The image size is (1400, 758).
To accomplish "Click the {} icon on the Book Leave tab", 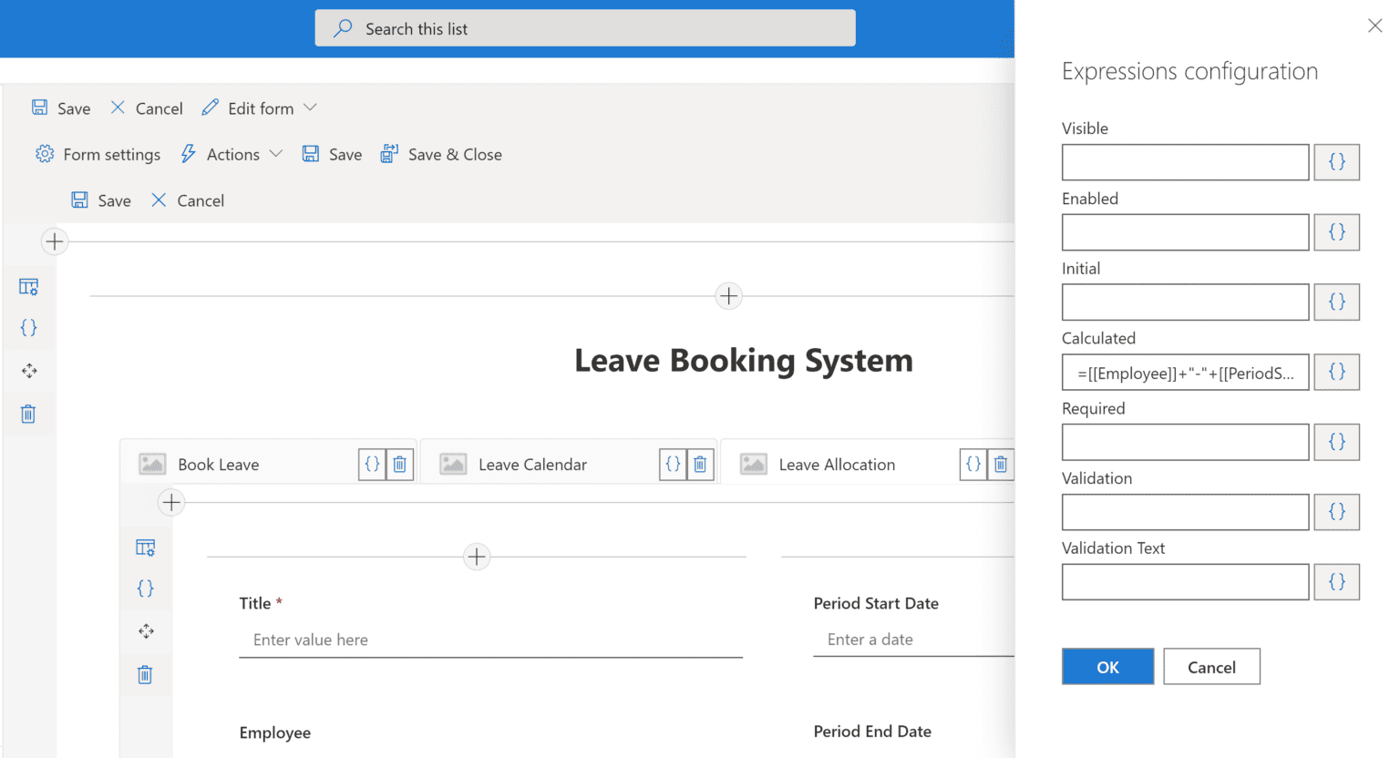I will coord(372,464).
